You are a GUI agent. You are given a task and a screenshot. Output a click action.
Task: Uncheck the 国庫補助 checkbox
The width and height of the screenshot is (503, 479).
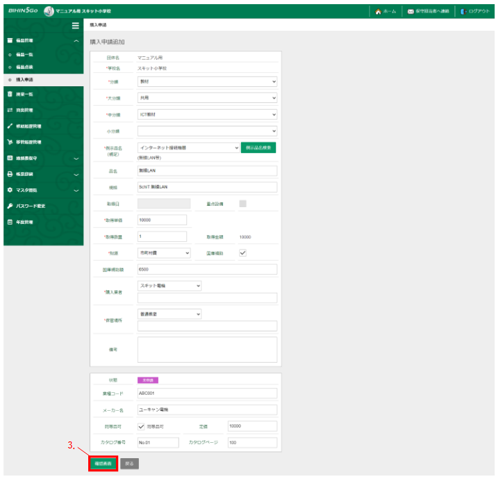tap(242, 253)
